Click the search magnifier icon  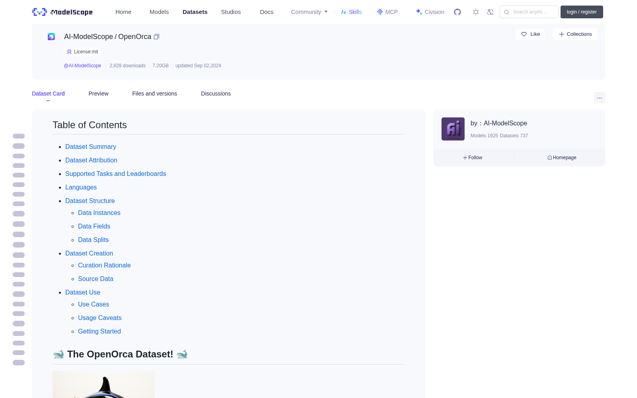pyautogui.click(x=506, y=12)
